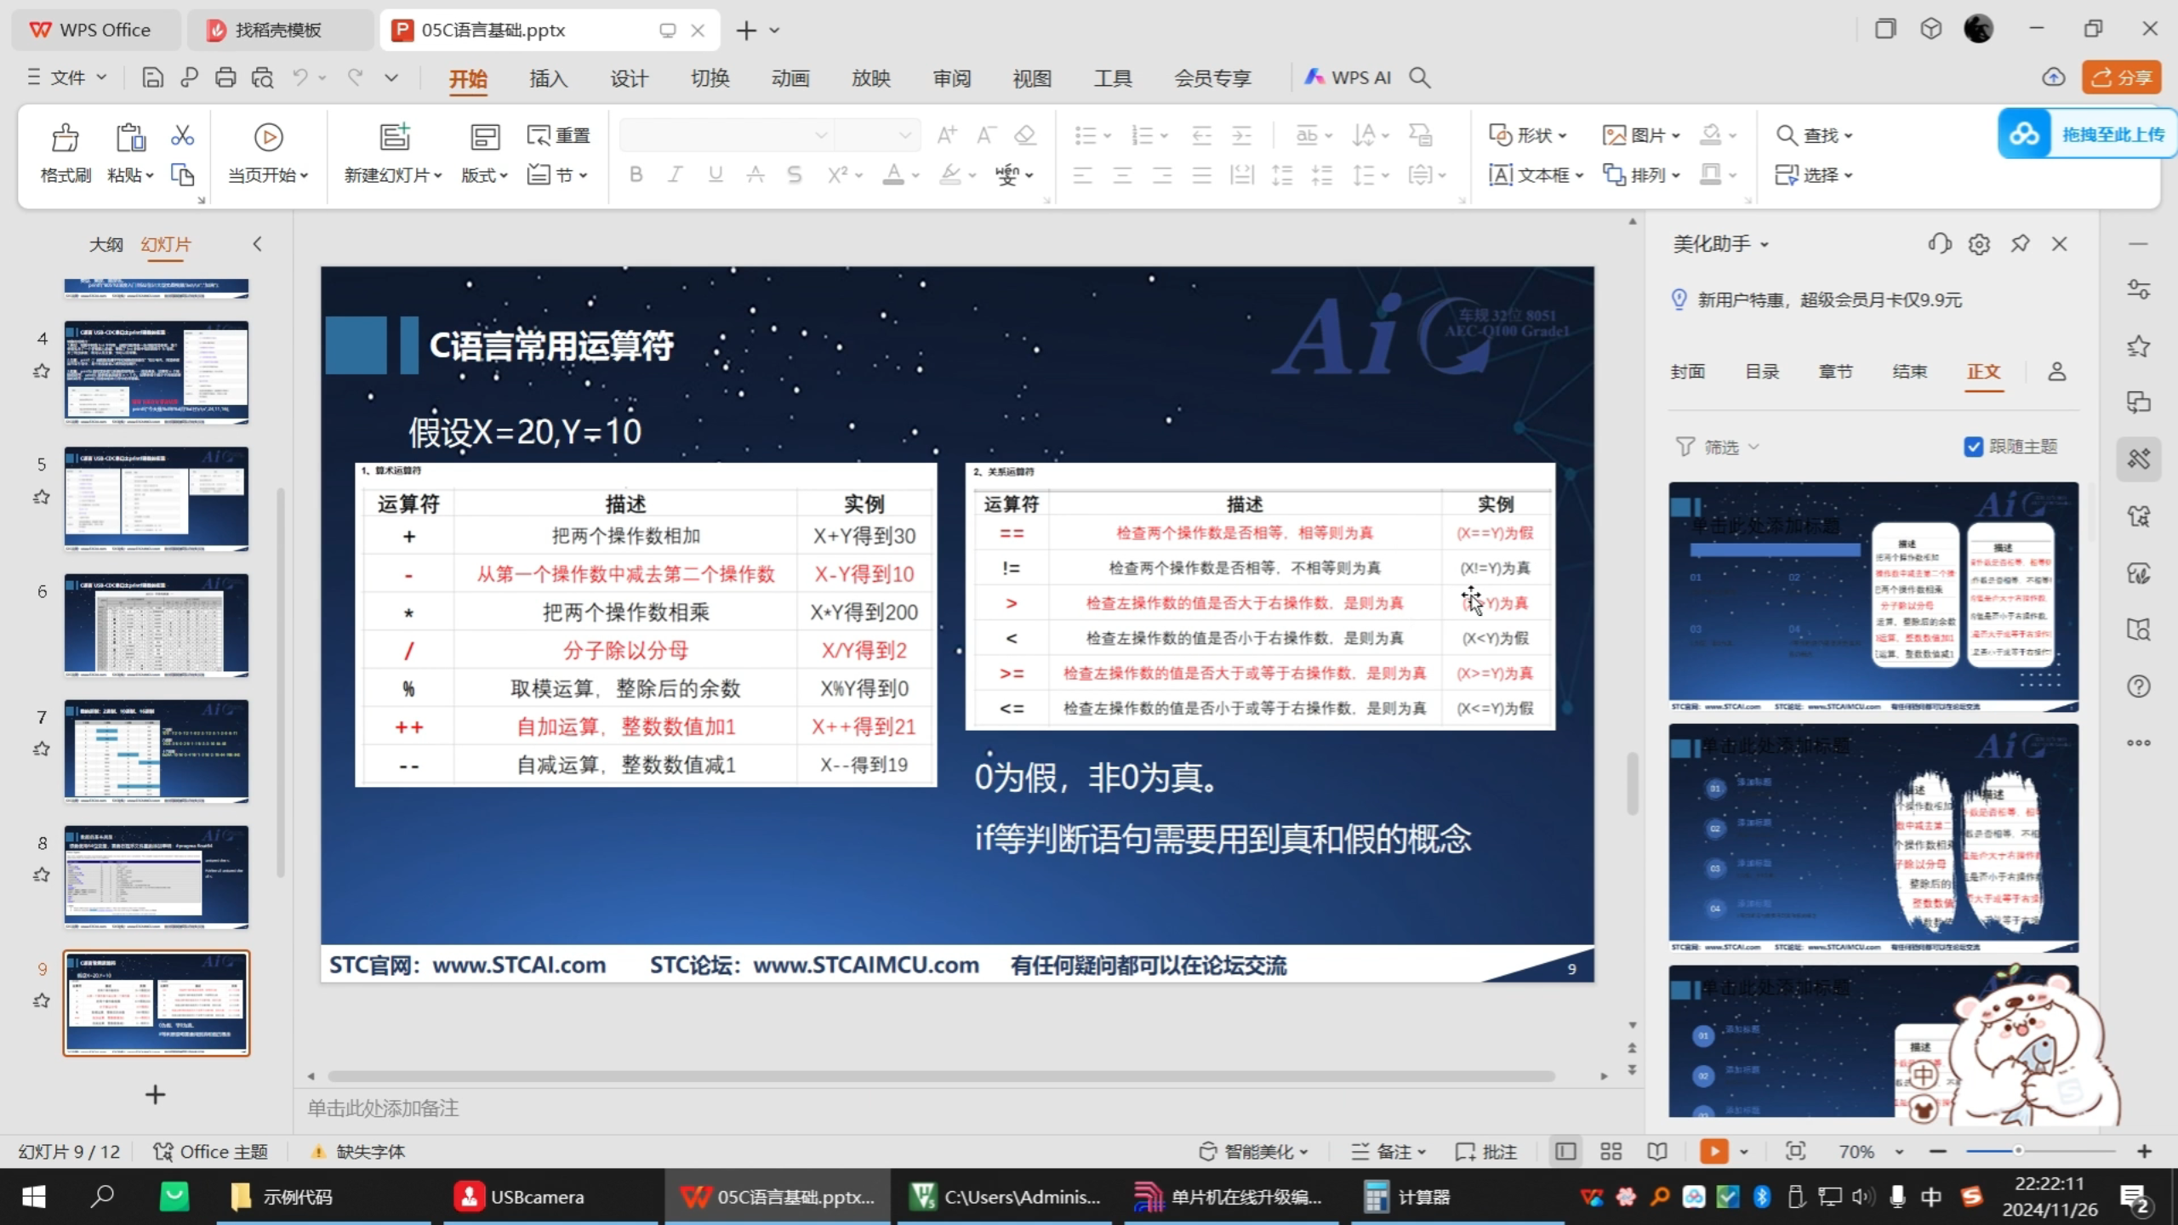Click the Save icon in quick toolbar
Viewport: 2178px width, 1225px height.
152,78
